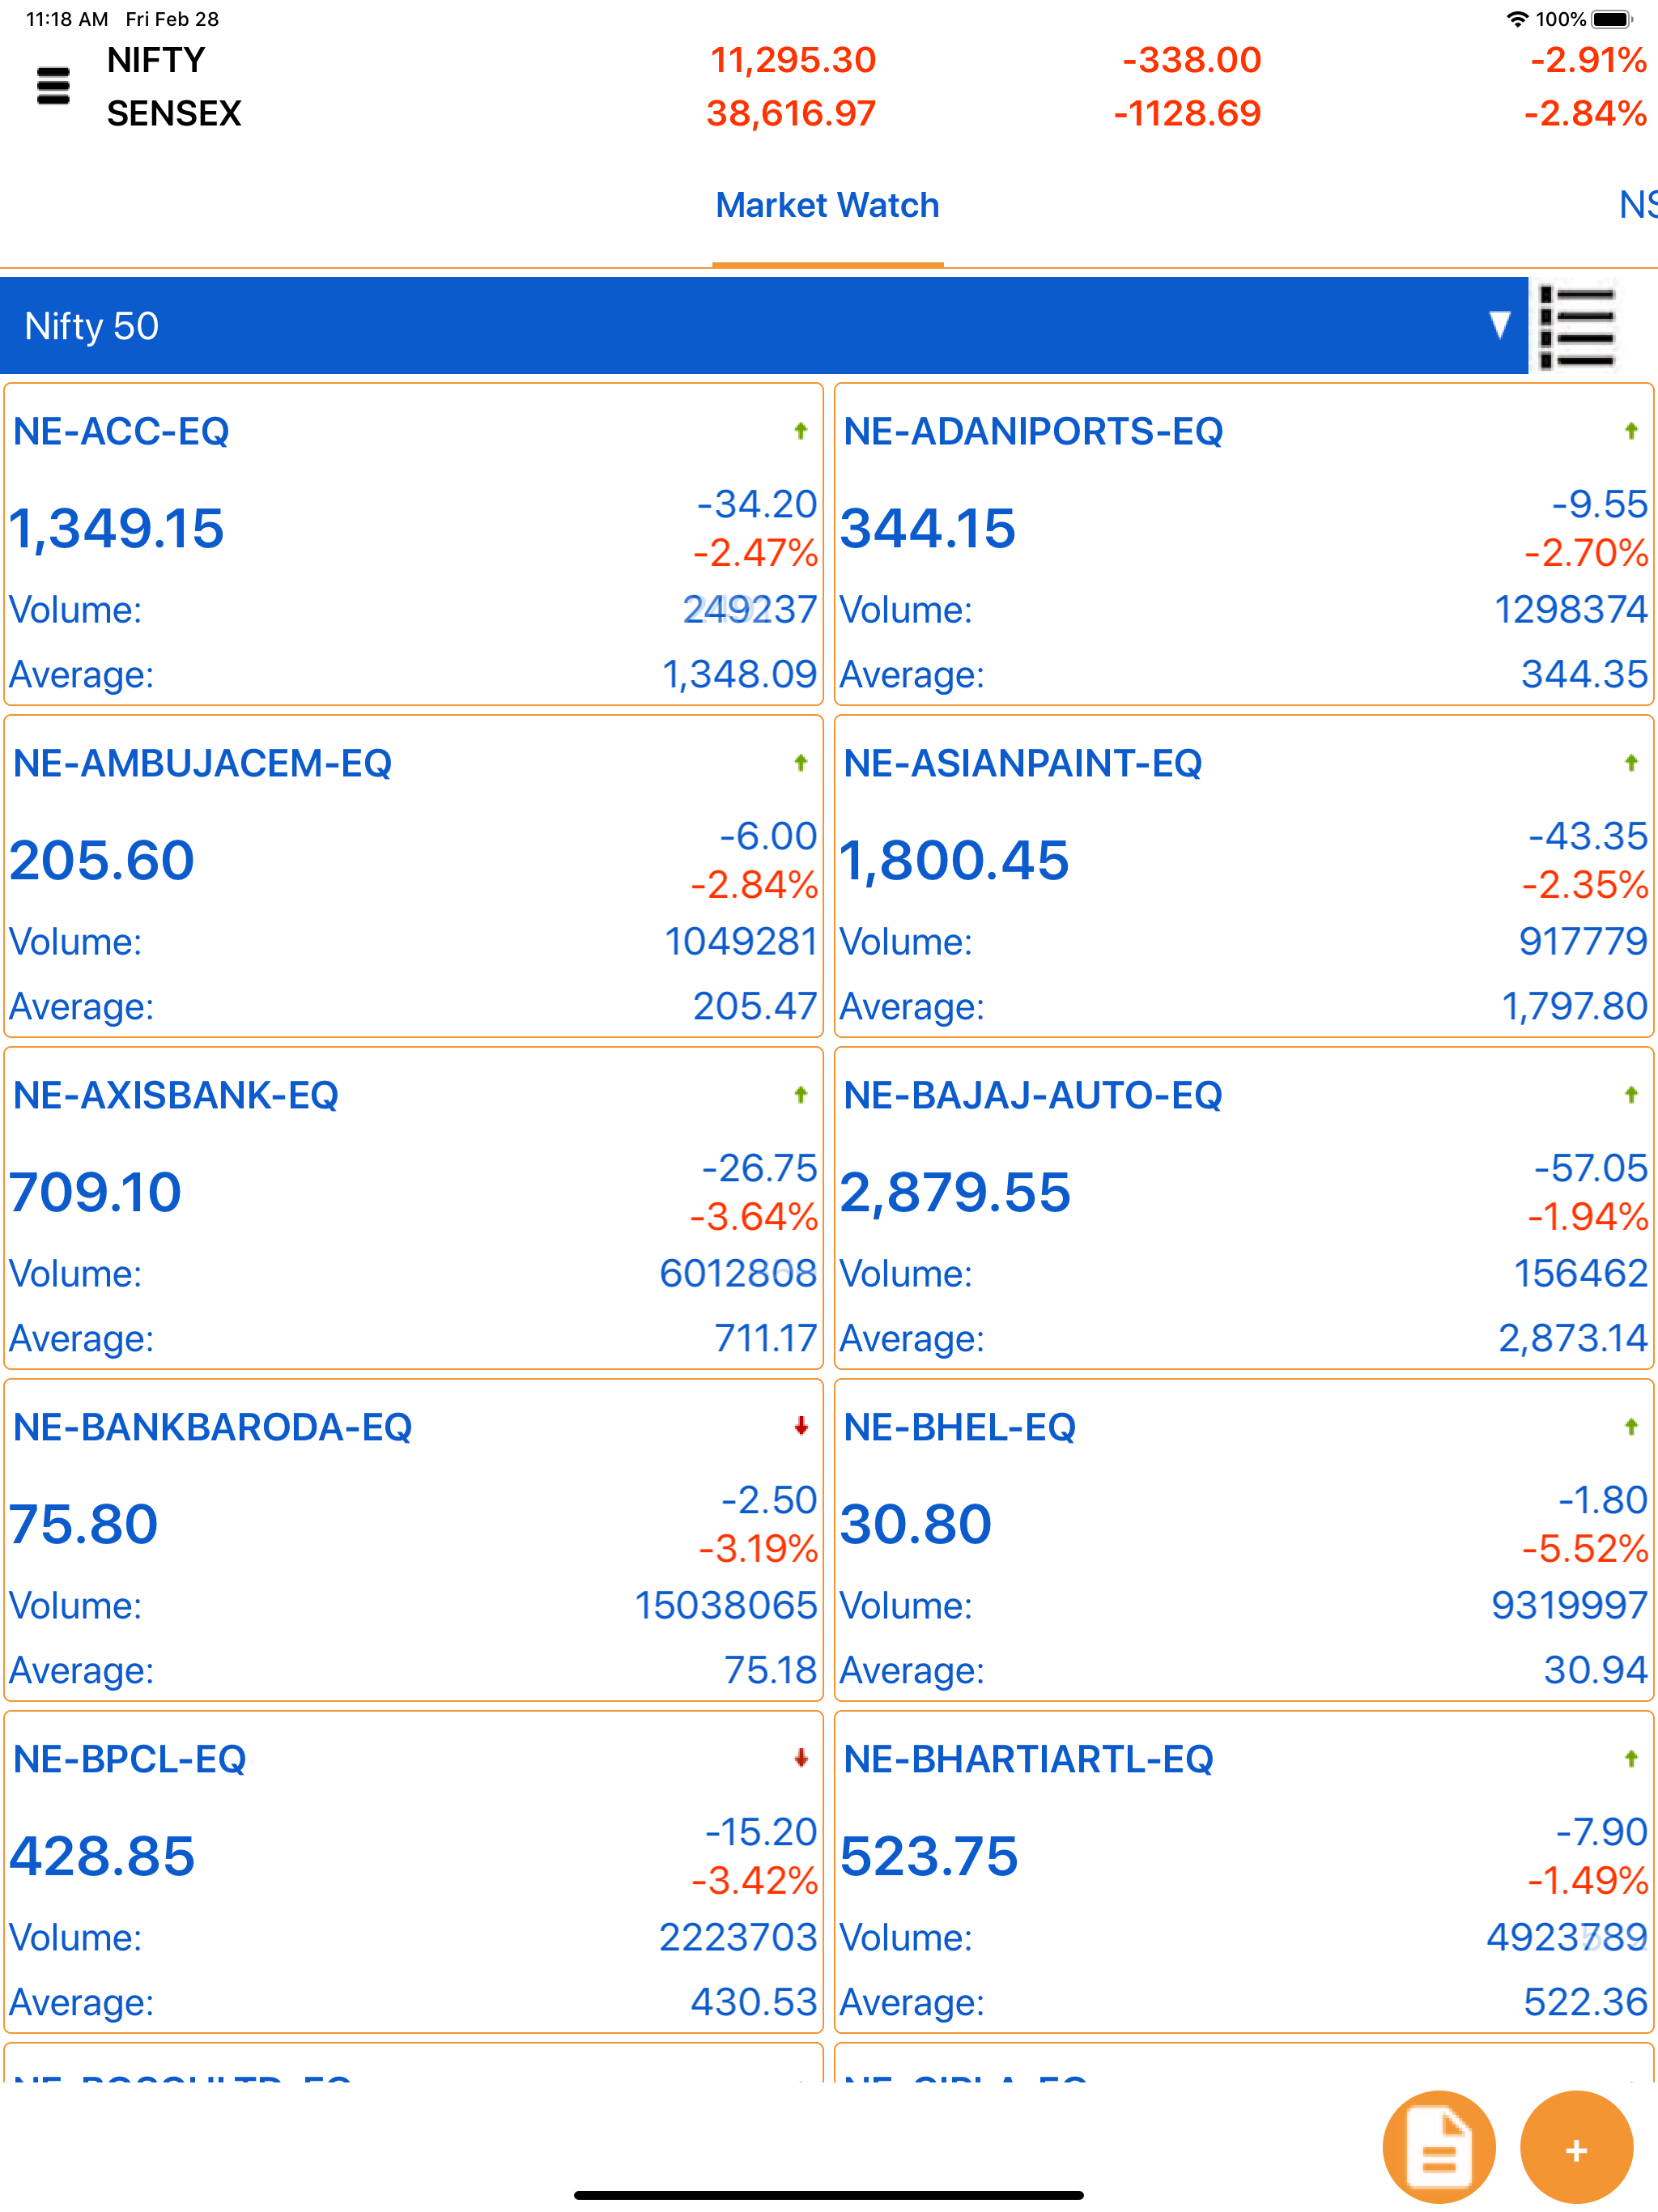Click the green arrow on NE-BHARTIARTL-EQ card
The image size is (1658, 2212).
[1631, 1759]
